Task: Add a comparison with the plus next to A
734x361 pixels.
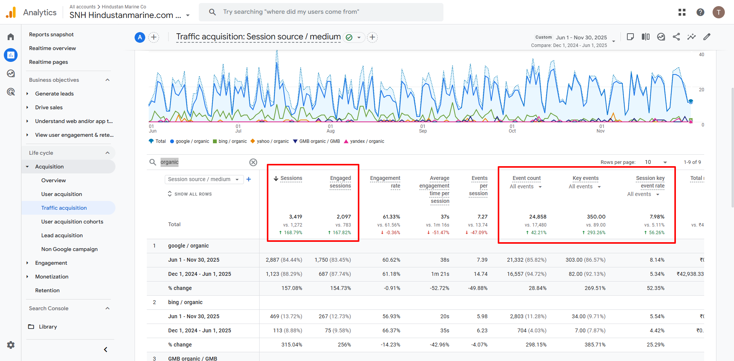Action: [x=154, y=37]
